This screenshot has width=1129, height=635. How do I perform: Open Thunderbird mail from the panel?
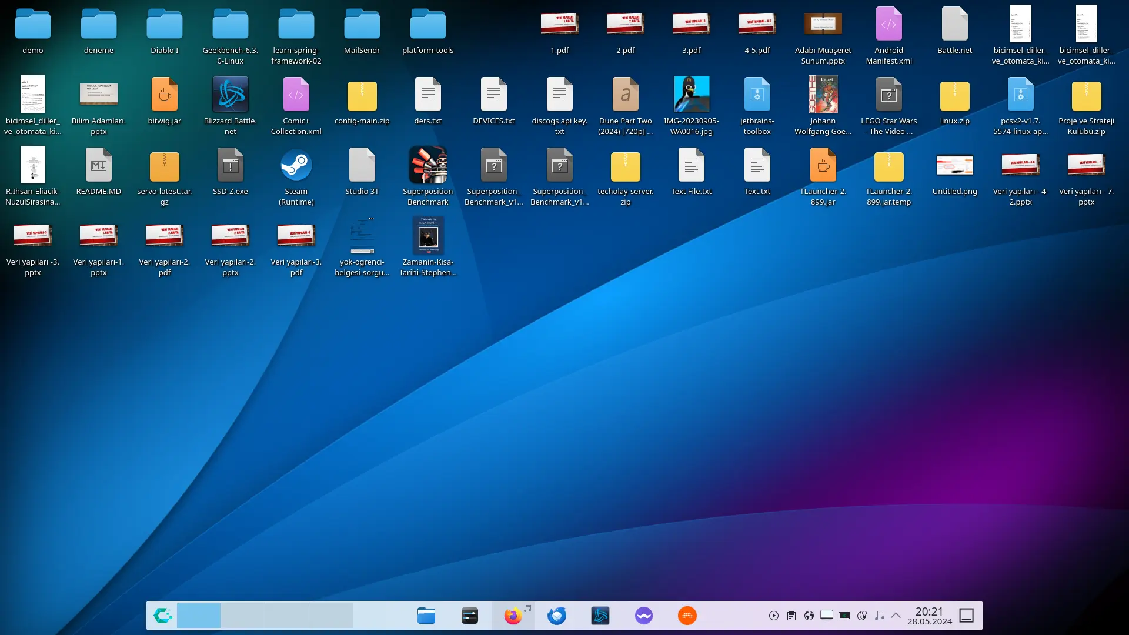(x=557, y=616)
